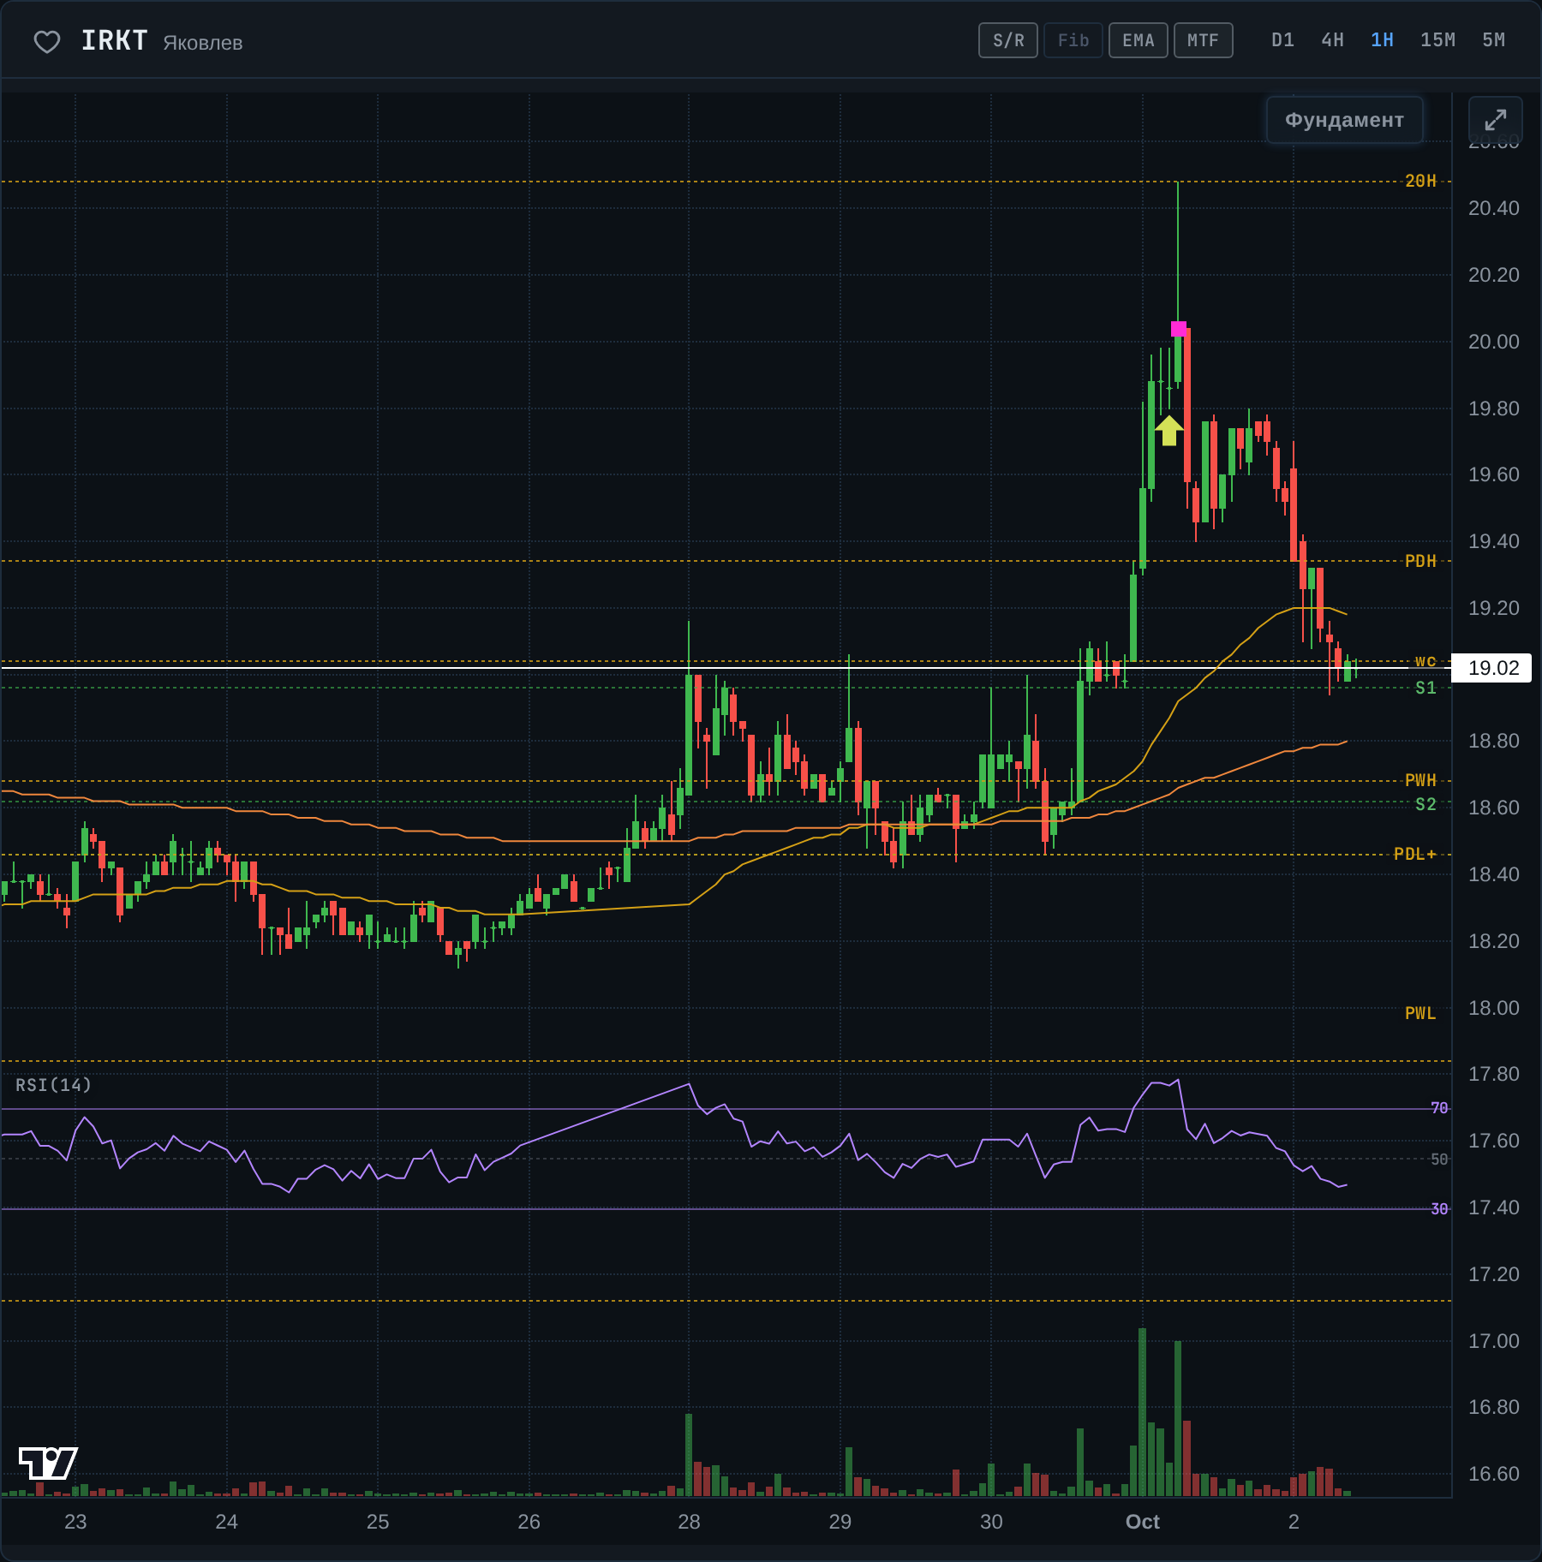Click the PWL level label
The height and width of the screenshot is (1562, 1542).
[1420, 1013]
